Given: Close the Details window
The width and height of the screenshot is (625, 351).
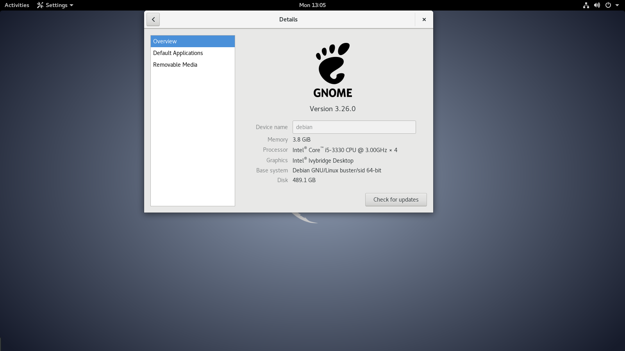Looking at the screenshot, I should point(424,19).
